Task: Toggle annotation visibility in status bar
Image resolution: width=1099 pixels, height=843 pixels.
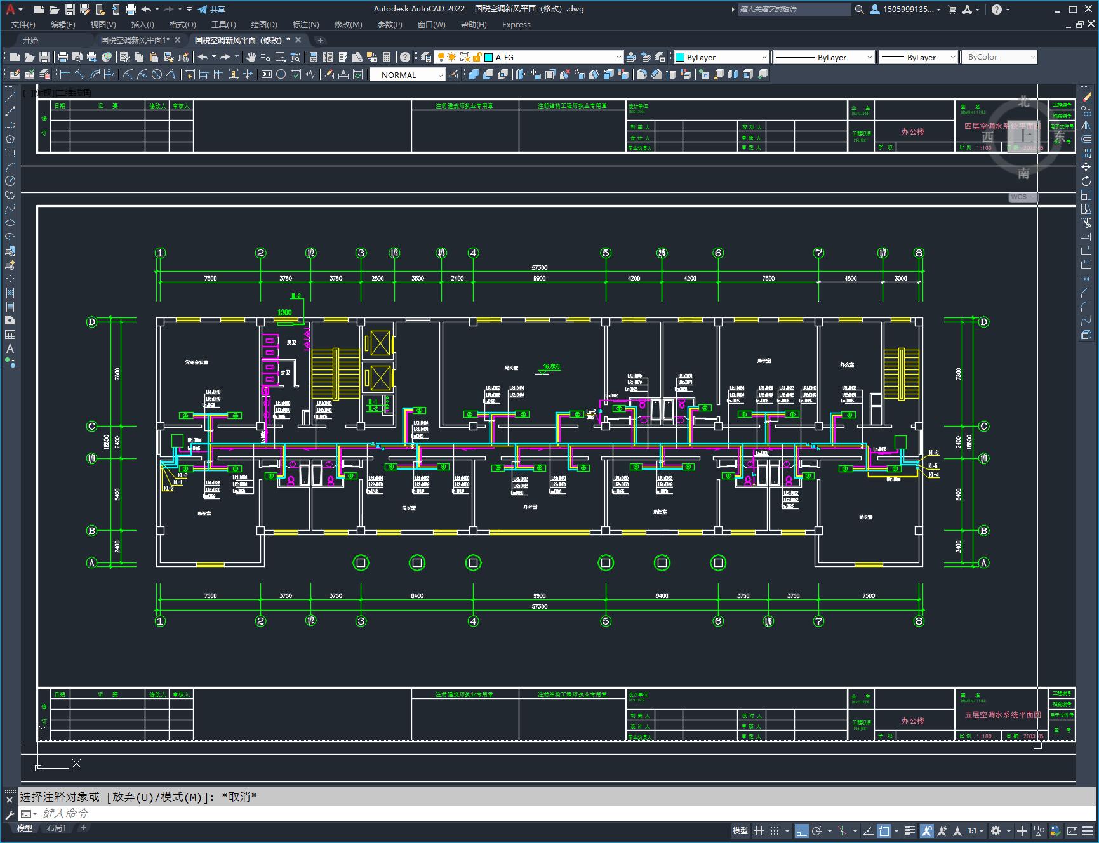Action: (927, 830)
